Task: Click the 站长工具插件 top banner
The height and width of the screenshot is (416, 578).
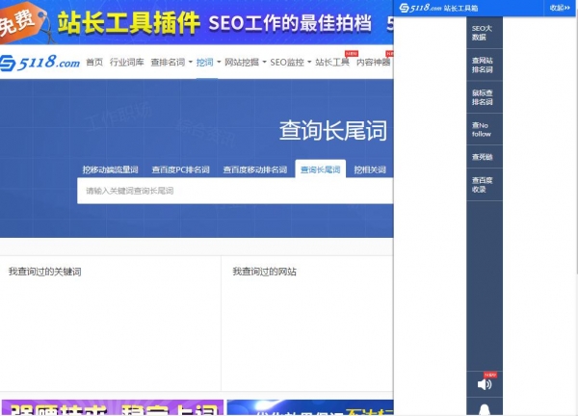Action: [x=197, y=22]
